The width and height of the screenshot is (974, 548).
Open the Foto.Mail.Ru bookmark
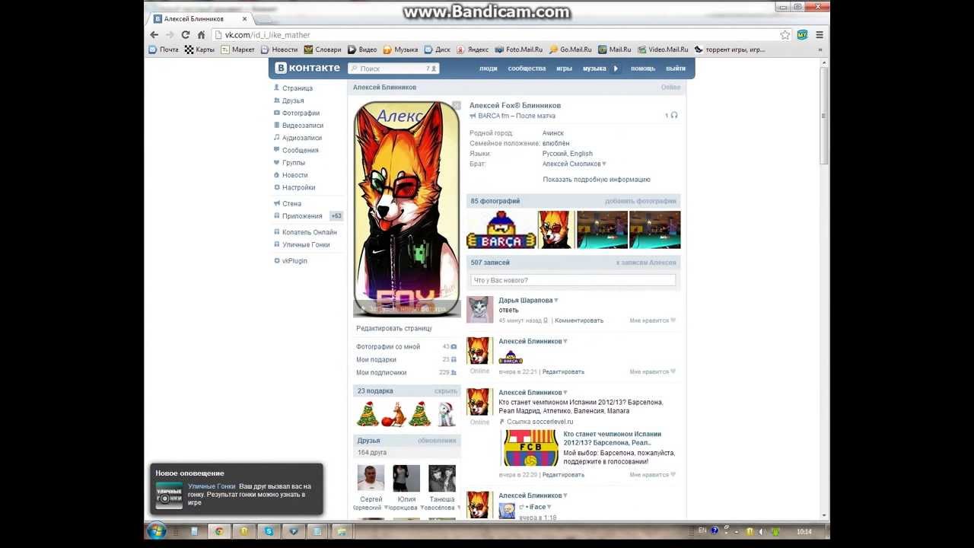tap(519, 49)
